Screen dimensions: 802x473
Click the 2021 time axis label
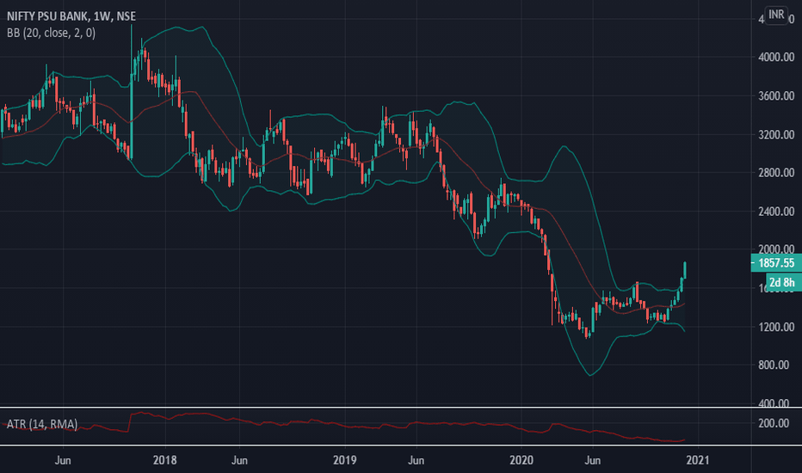coord(698,460)
